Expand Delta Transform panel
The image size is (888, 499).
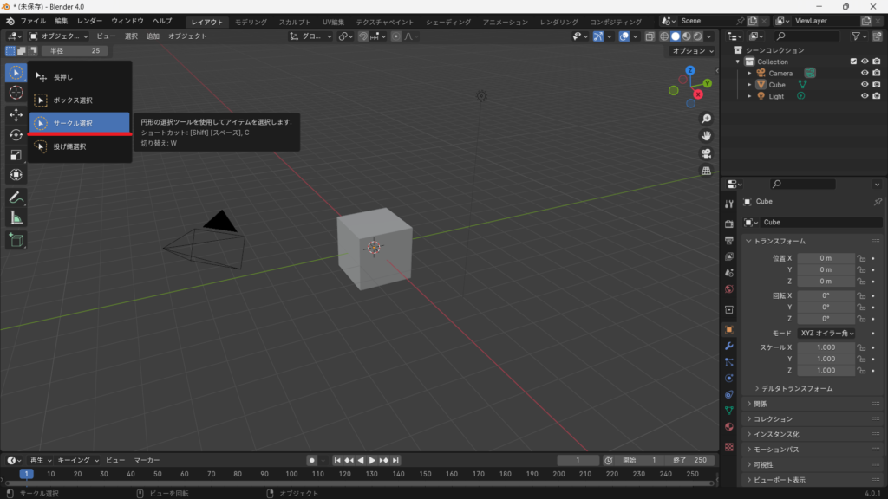[794, 389]
